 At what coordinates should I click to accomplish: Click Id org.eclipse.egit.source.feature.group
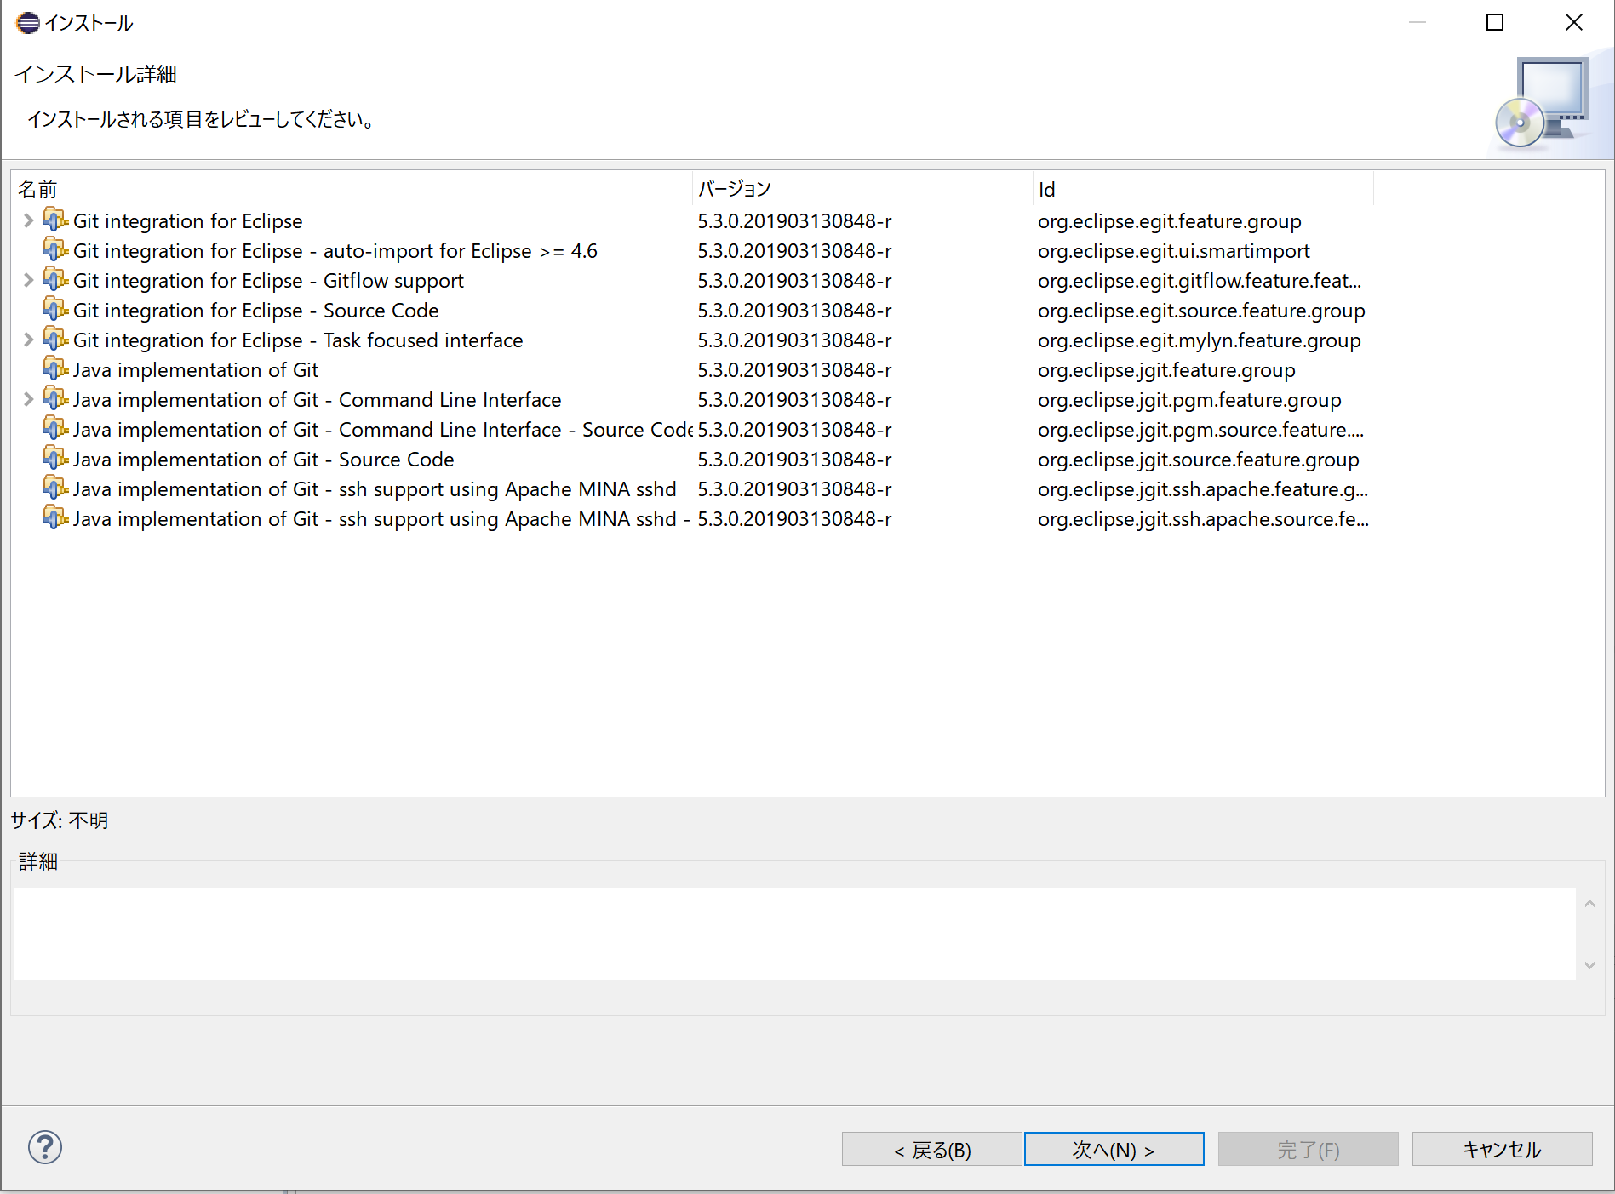pyautogui.click(x=1201, y=311)
